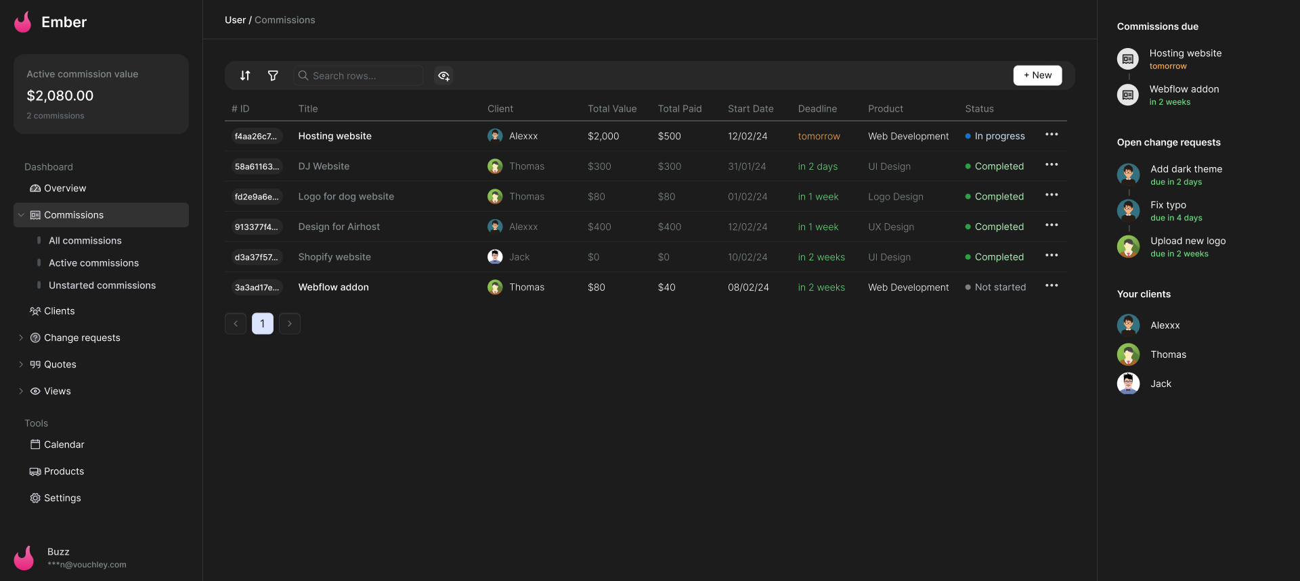The width and height of the screenshot is (1300, 581).
Task: Click ID chip f4aa26c7...
Action: [x=256, y=136]
